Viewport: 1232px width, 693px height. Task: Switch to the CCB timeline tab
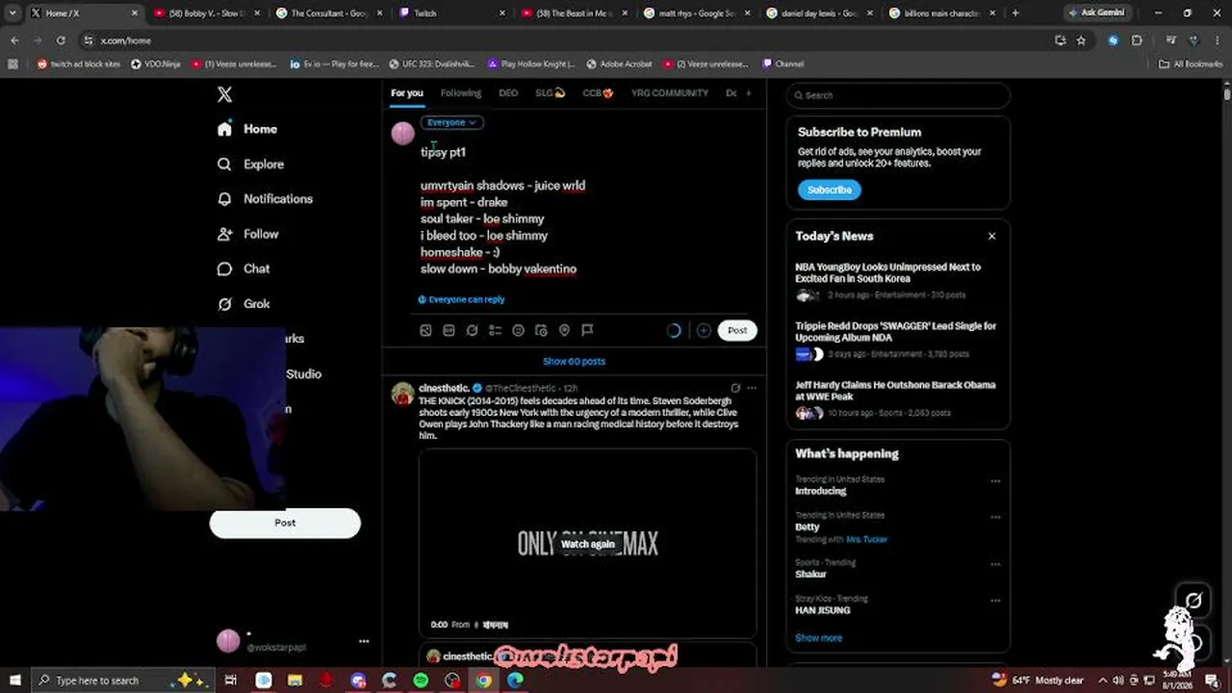pos(598,93)
